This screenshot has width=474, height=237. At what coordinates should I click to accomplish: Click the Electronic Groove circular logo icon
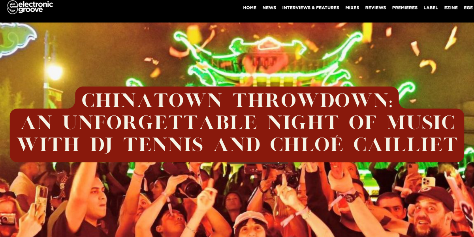pos(13,7)
